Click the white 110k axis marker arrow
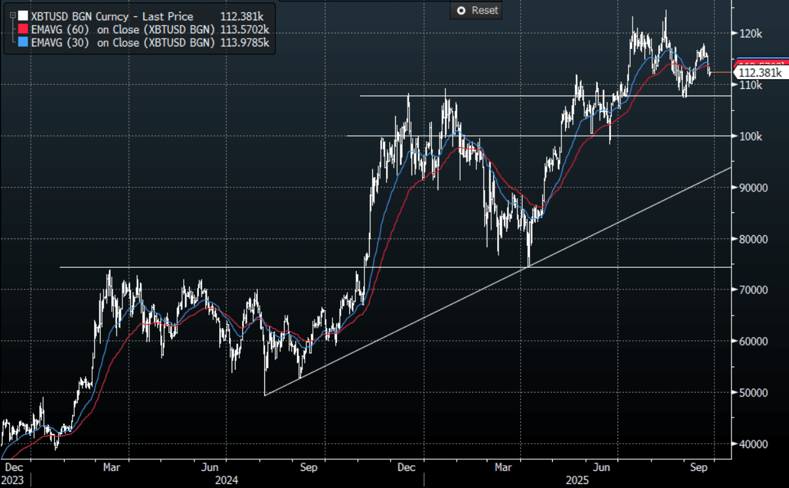This screenshot has height=488, width=789. (x=736, y=85)
